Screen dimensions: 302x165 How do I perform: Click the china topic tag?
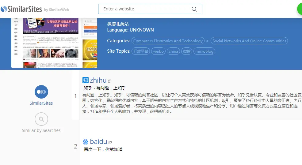click(x=173, y=51)
